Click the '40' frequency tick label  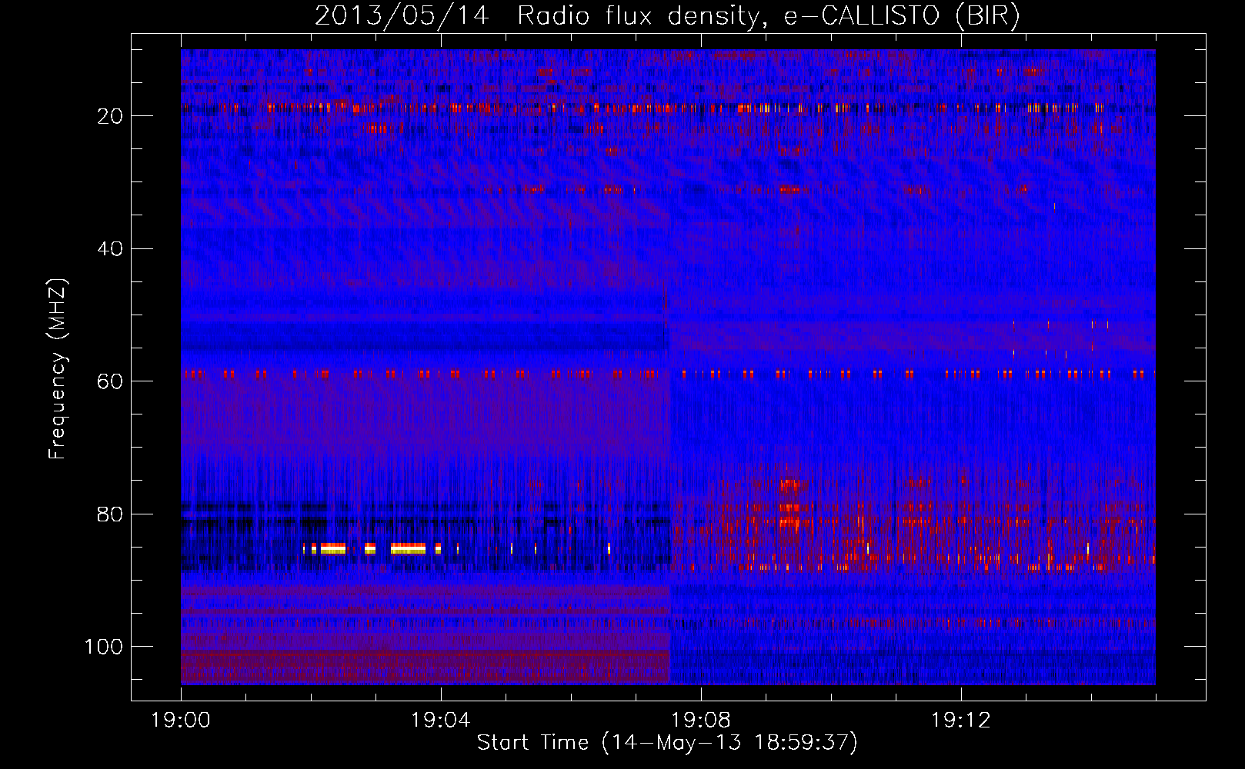(111, 249)
